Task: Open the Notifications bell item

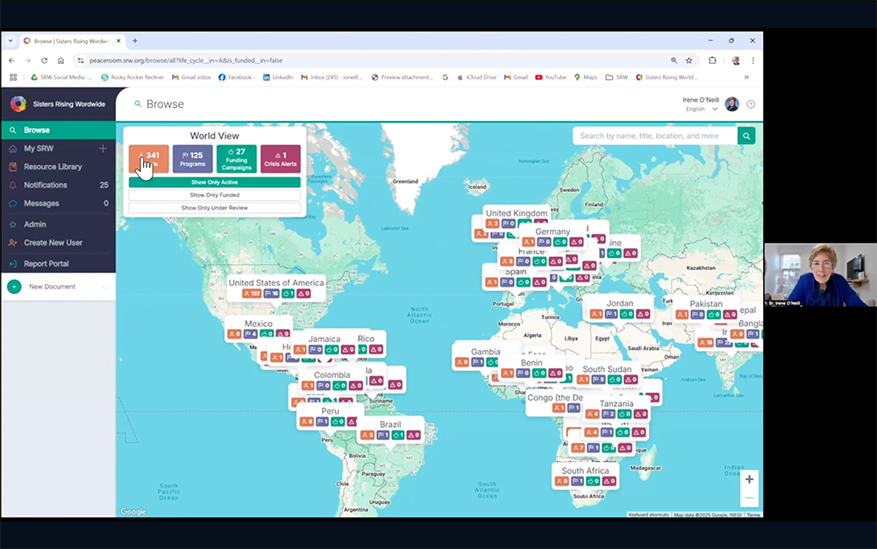Action: [x=46, y=185]
